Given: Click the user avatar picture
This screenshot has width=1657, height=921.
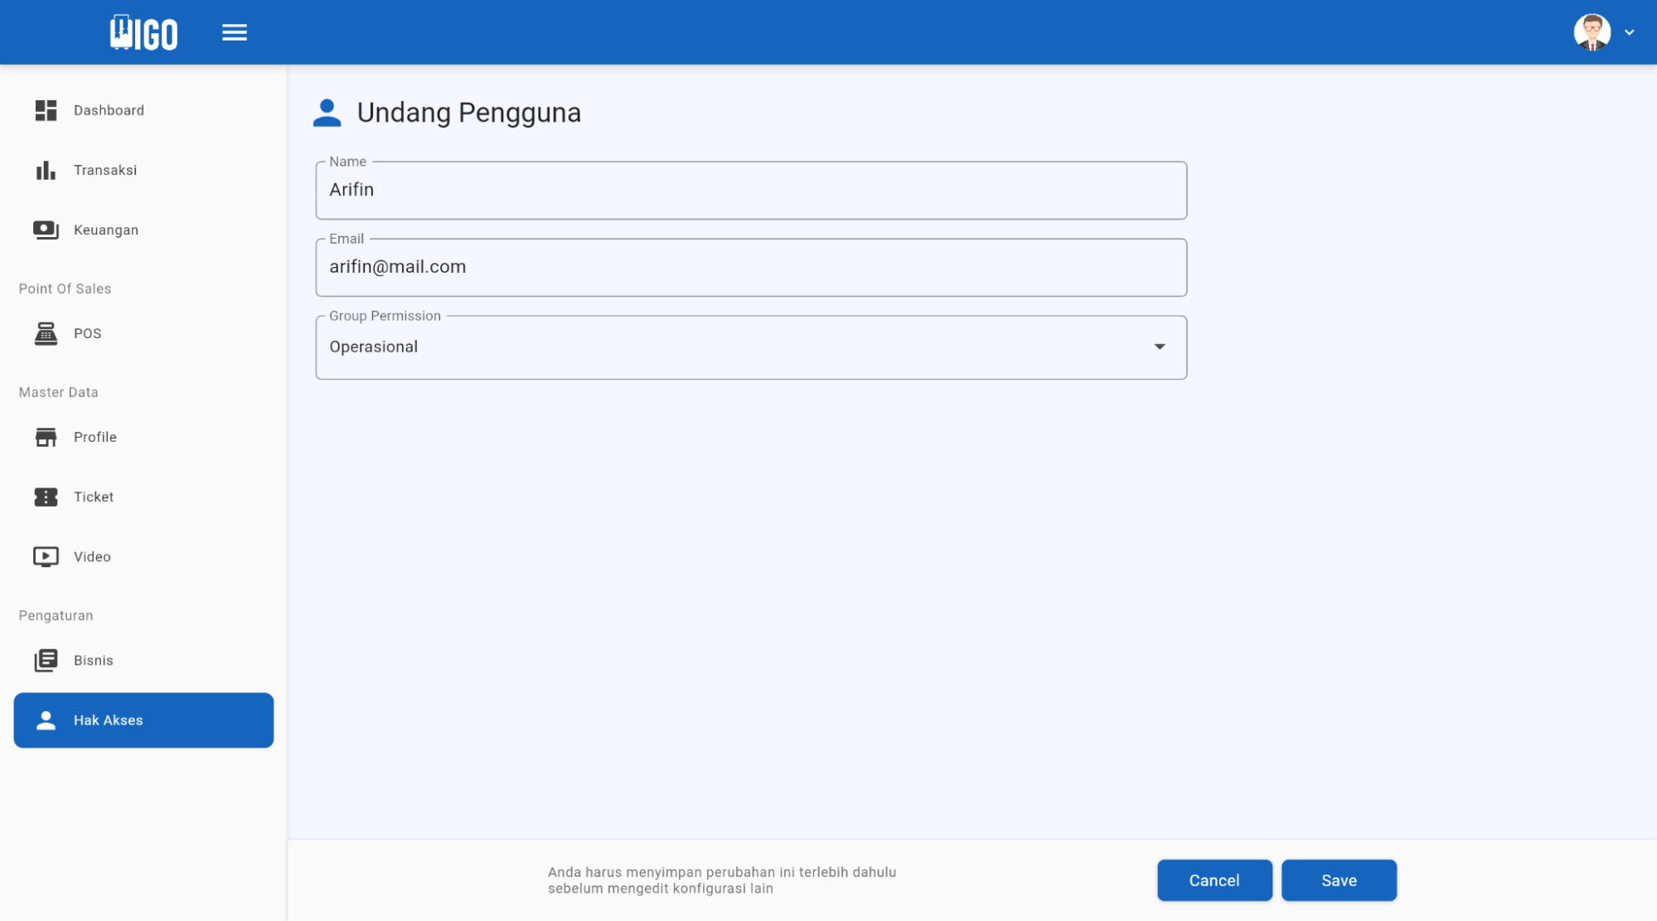Looking at the screenshot, I should pyautogui.click(x=1592, y=32).
